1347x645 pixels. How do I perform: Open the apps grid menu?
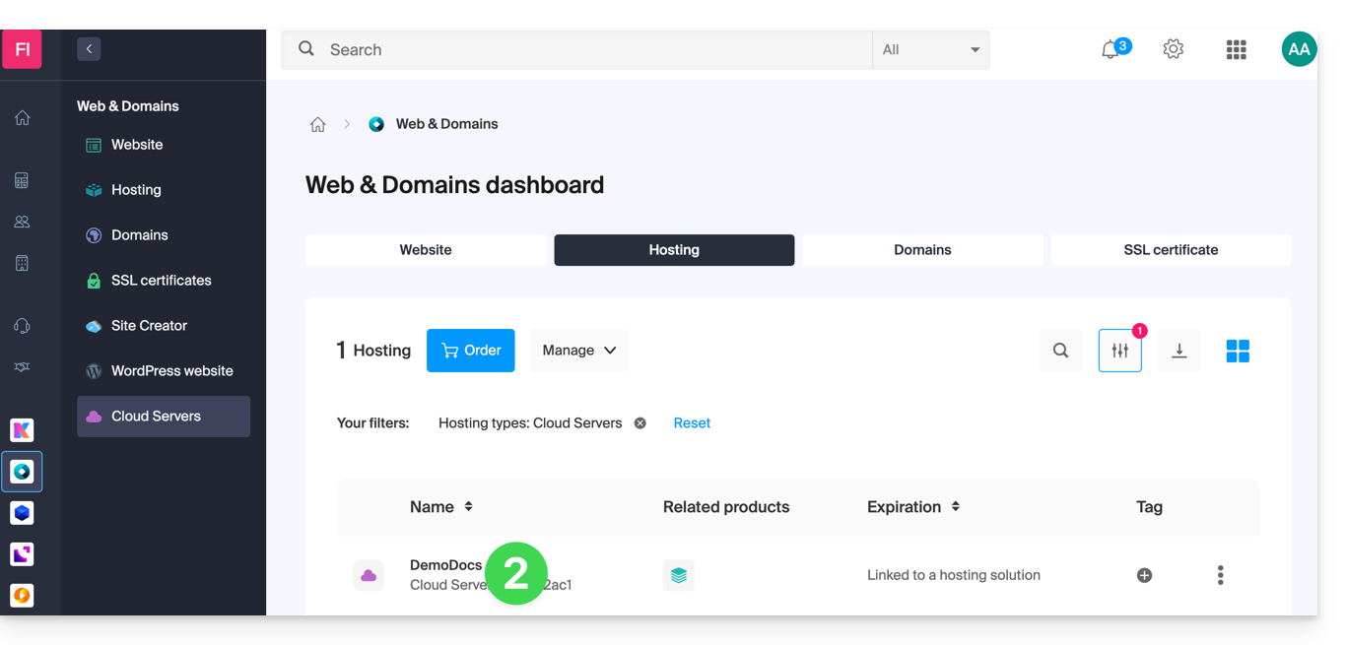point(1236,49)
